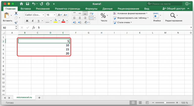Click the increase indent icon
Viewport: 194px width, 106px height.
click(x=80, y=22)
